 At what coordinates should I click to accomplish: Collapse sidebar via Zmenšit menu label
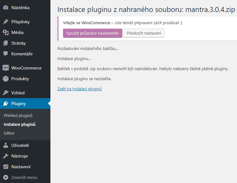[24, 177]
